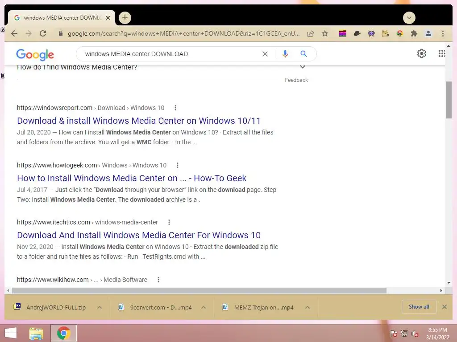Open the Windows Start menu
This screenshot has width=457, height=342.
tap(11, 333)
